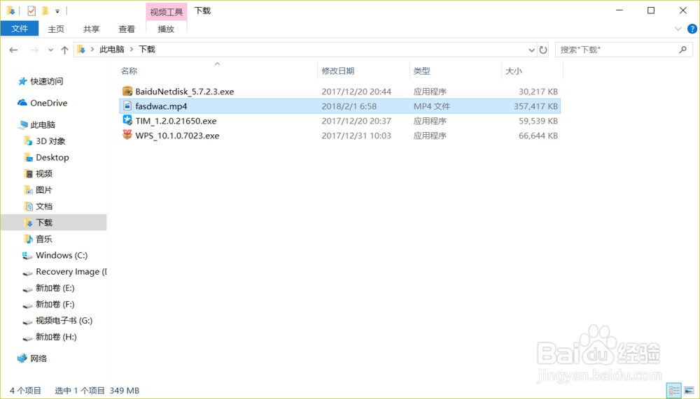Go up one folder level arrow
700x399 pixels.
[x=64, y=50]
